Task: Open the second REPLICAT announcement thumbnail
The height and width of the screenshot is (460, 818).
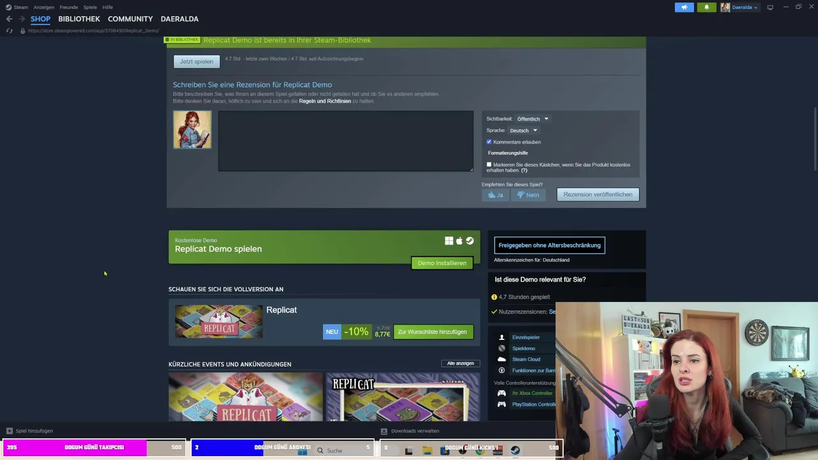Action: [403, 397]
